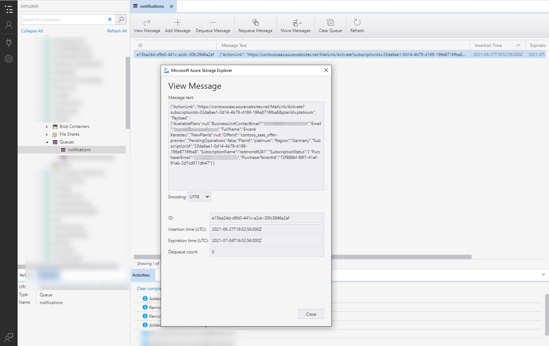Open the Account Management person icon
549x346 pixels.
(x=9, y=25)
